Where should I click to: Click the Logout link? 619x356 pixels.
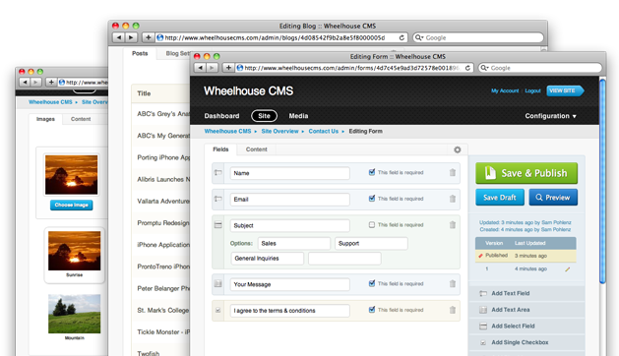532,90
